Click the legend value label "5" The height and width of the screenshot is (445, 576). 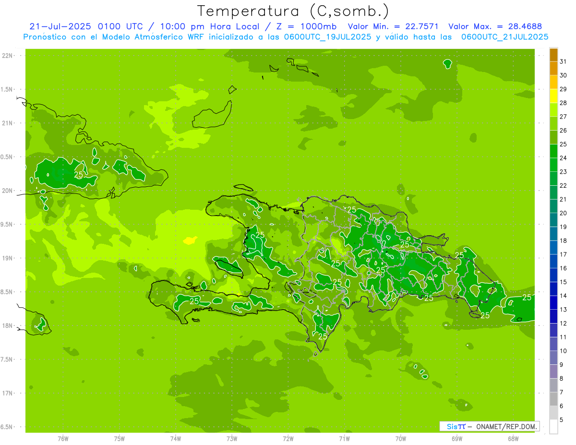[562, 420]
